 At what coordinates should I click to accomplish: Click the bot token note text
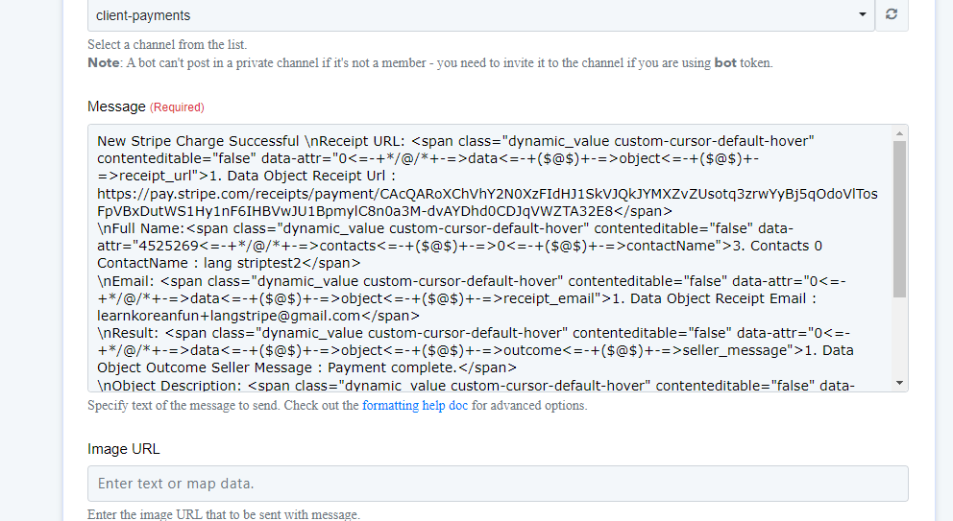point(430,62)
